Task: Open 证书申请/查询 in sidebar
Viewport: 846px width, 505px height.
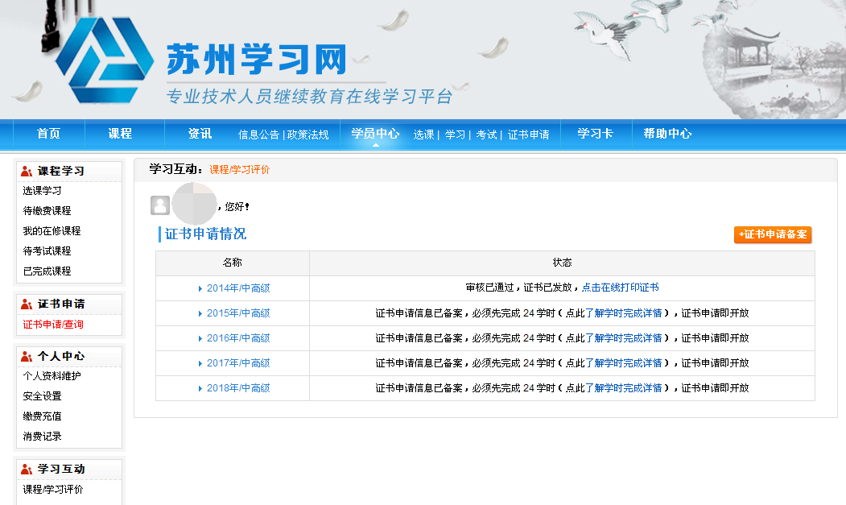Action: tap(53, 325)
